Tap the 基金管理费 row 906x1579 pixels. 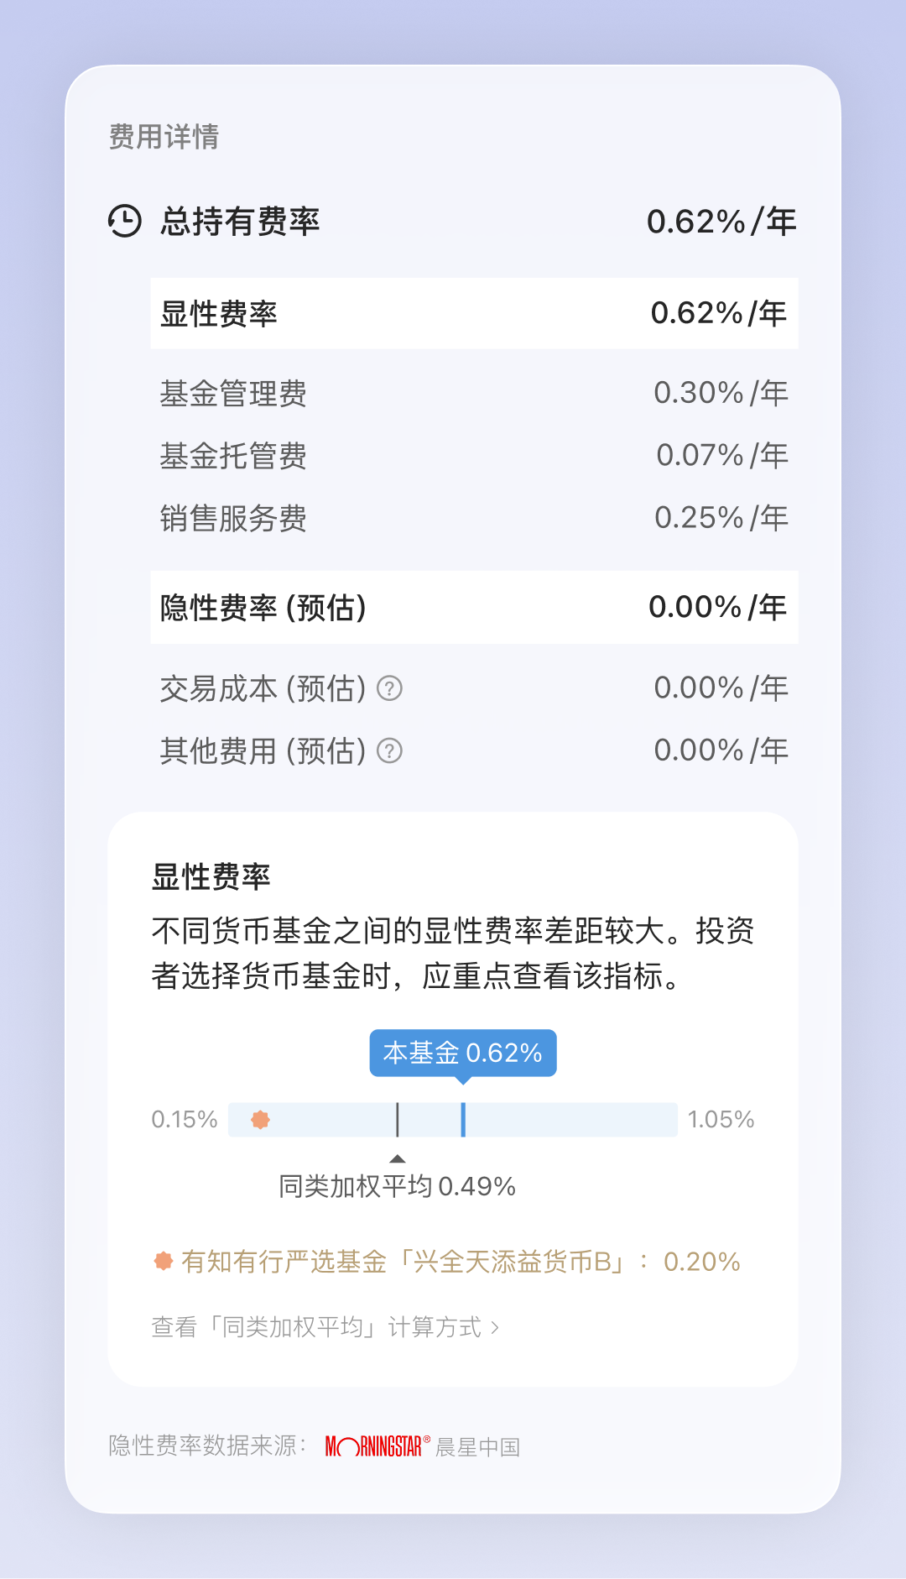click(x=474, y=393)
